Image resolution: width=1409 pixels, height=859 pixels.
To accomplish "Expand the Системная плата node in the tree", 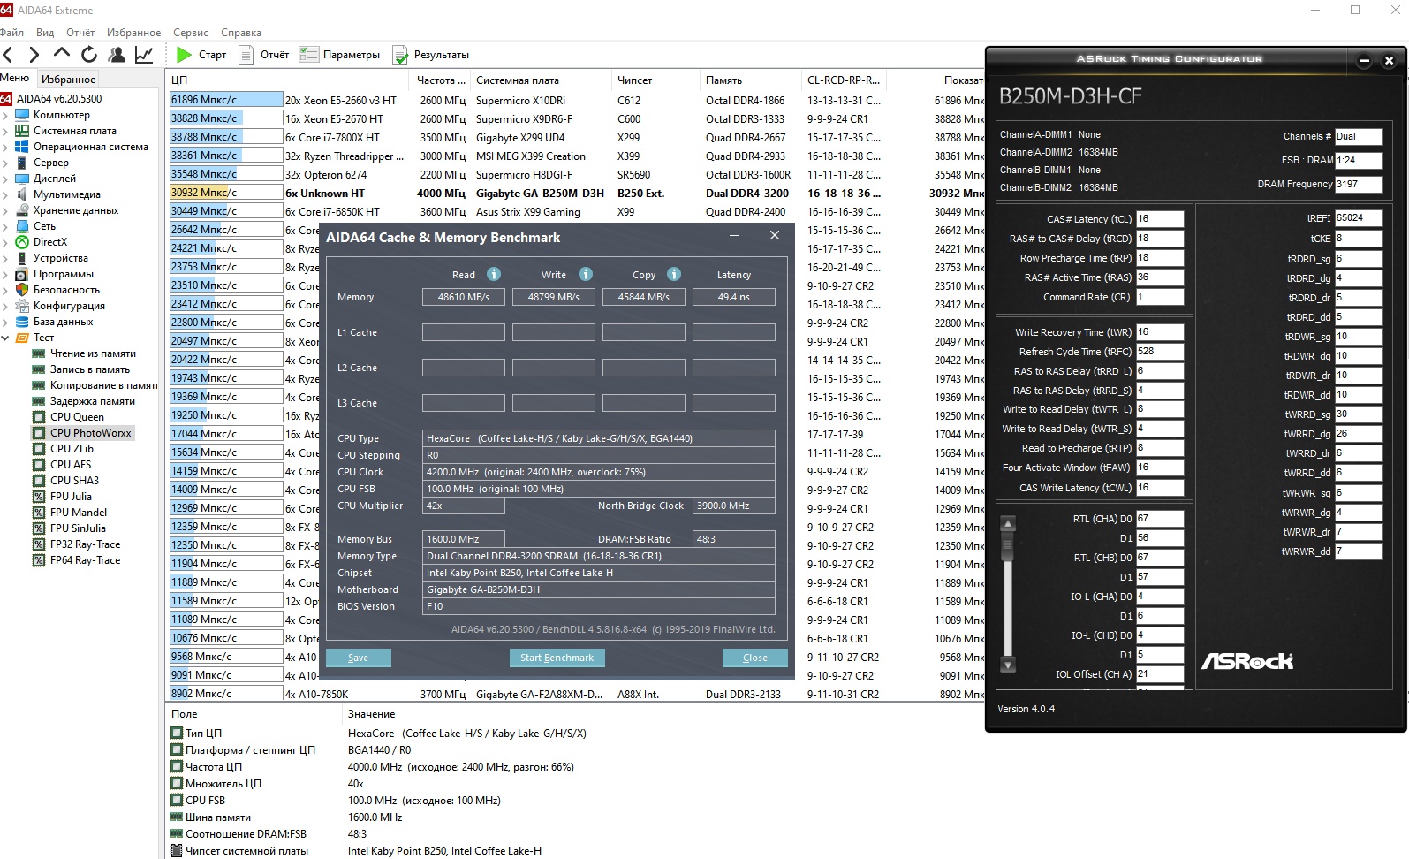I will 5,131.
